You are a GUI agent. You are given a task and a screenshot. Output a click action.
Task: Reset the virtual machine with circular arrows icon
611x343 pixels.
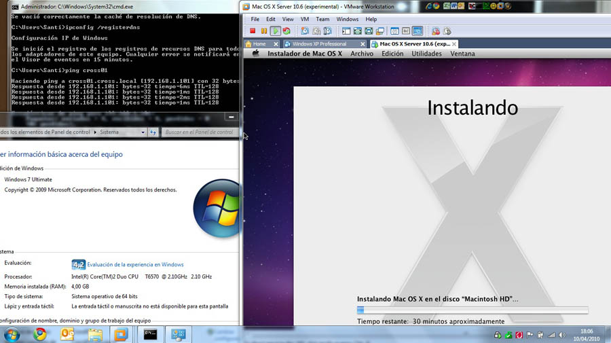click(286, 31)
